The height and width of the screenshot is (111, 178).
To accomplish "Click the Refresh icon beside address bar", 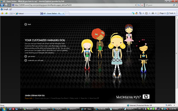I will 139,5.
